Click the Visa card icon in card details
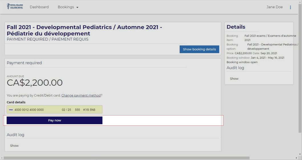This screenshot has width=302, height=160. pyautogui.click(x=11, y=110)
